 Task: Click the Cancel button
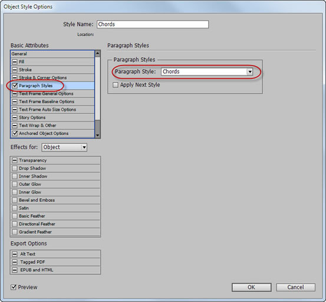296,287
